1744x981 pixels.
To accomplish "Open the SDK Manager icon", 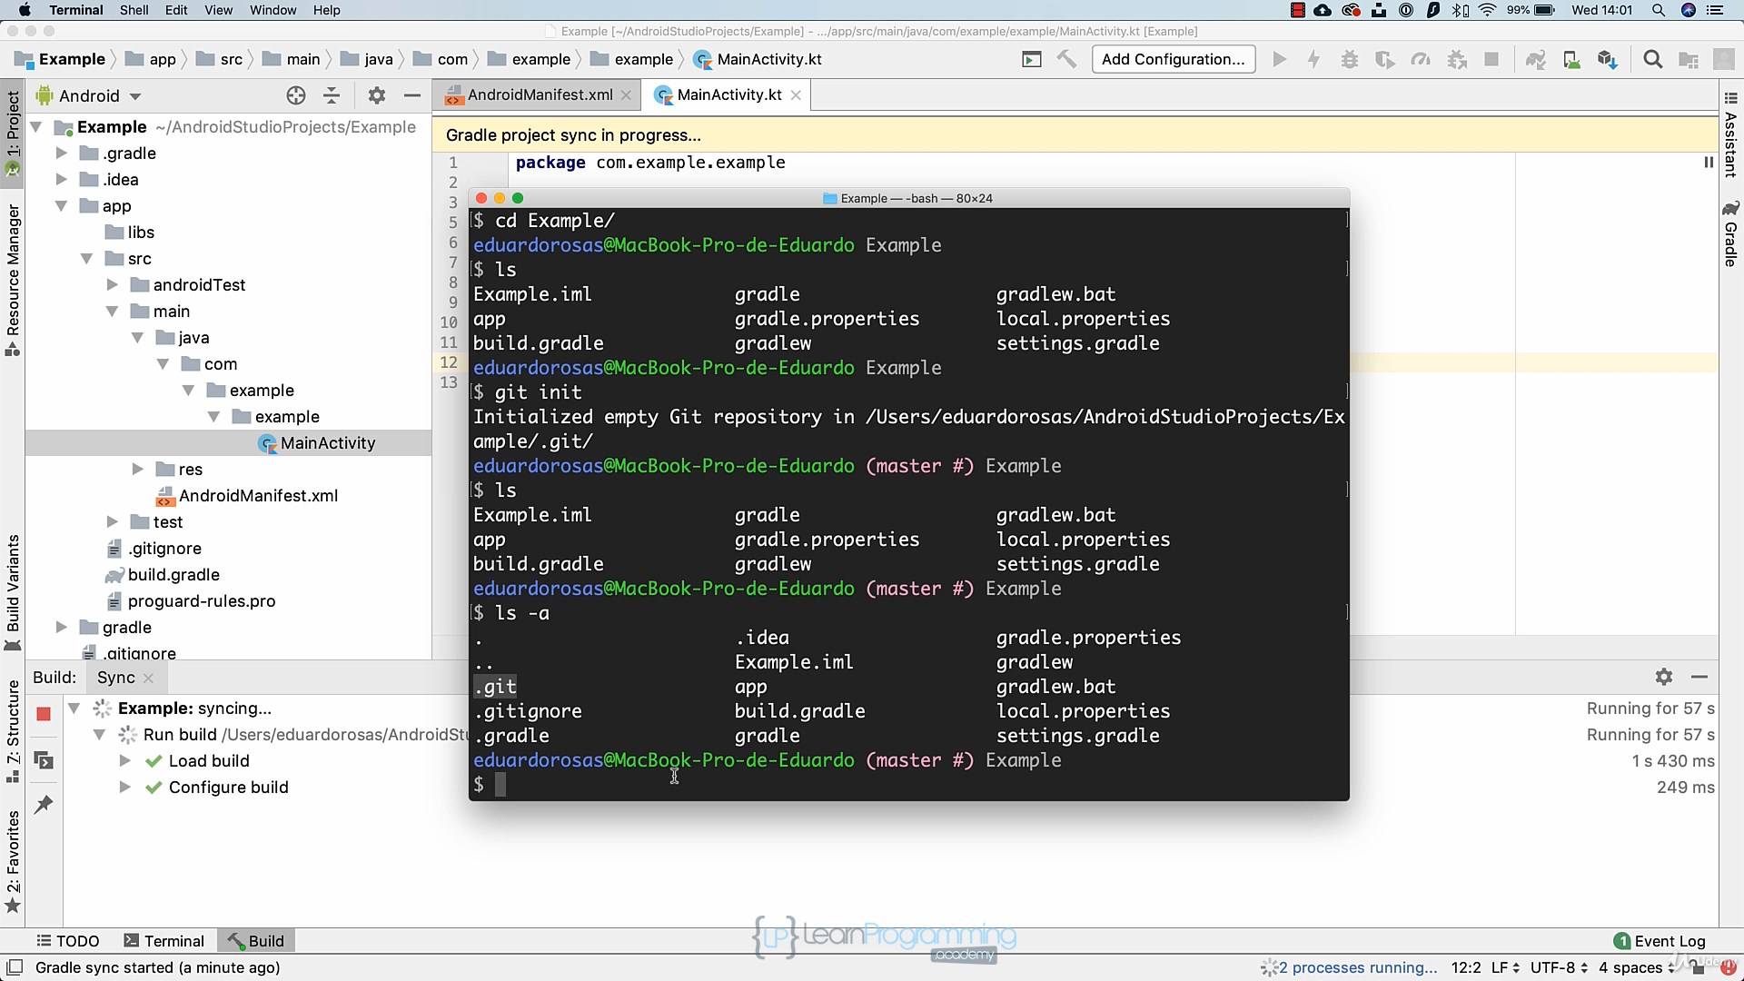I will coord(1607,60).
